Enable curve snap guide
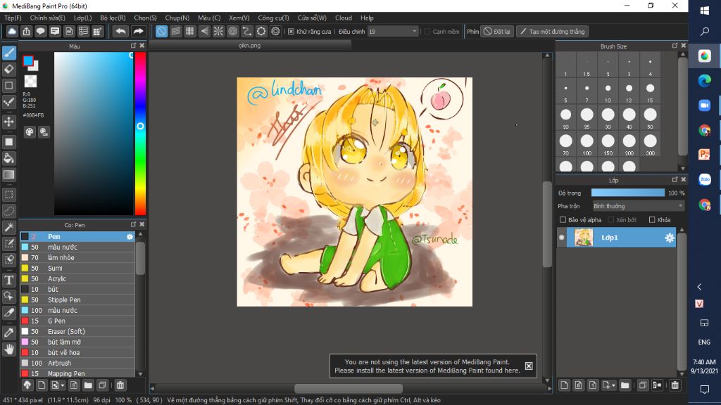Screen dimensions: 721x405 pos(247,31)
